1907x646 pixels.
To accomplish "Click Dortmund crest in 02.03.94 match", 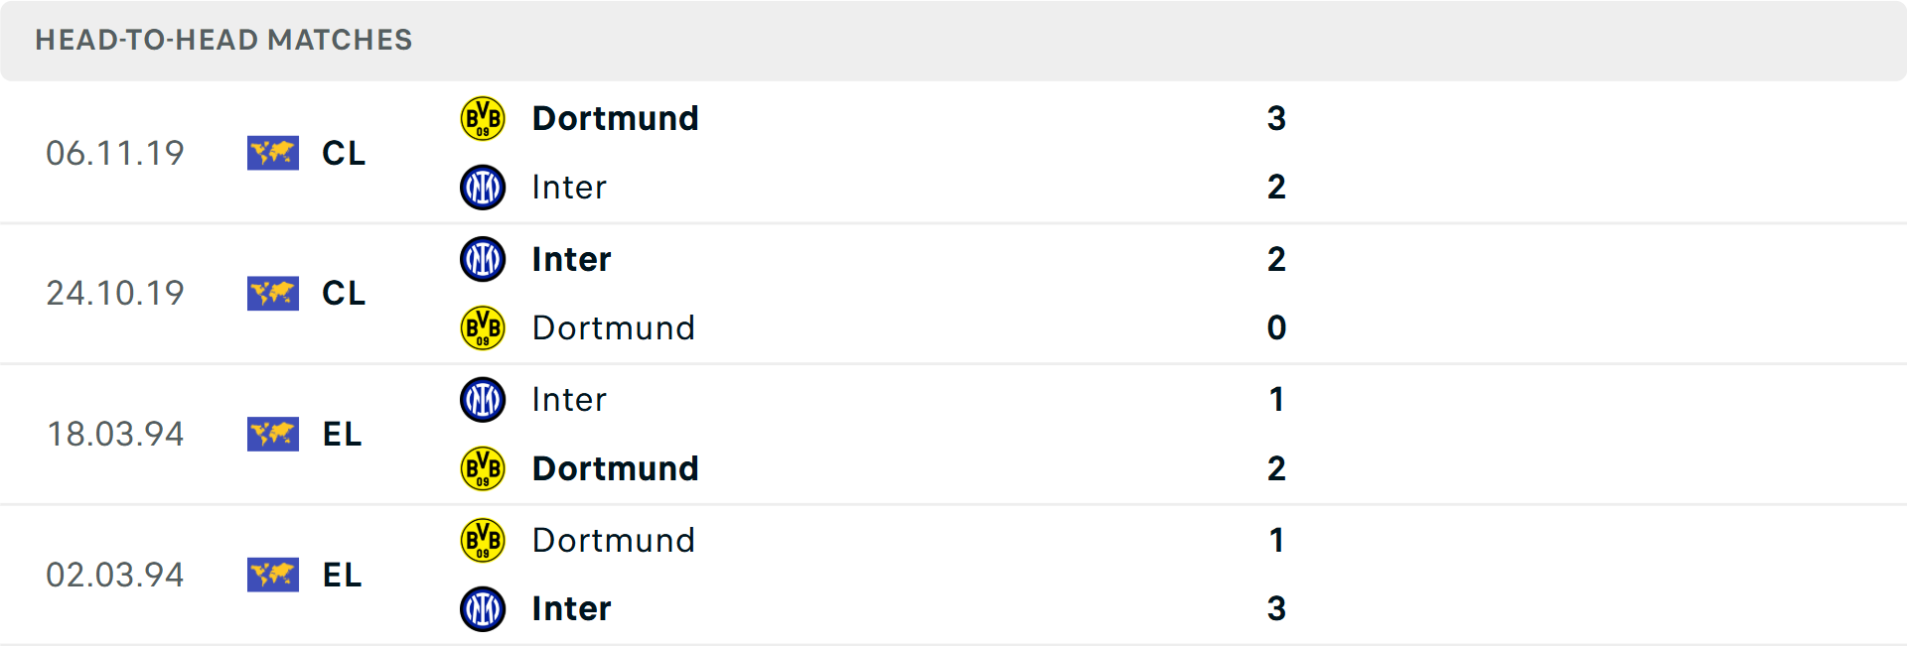I will 483,541.
